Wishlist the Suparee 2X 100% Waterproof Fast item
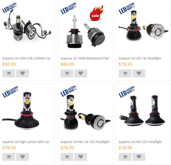This screenshot has width=171, height=165. (x=81, y=73)
